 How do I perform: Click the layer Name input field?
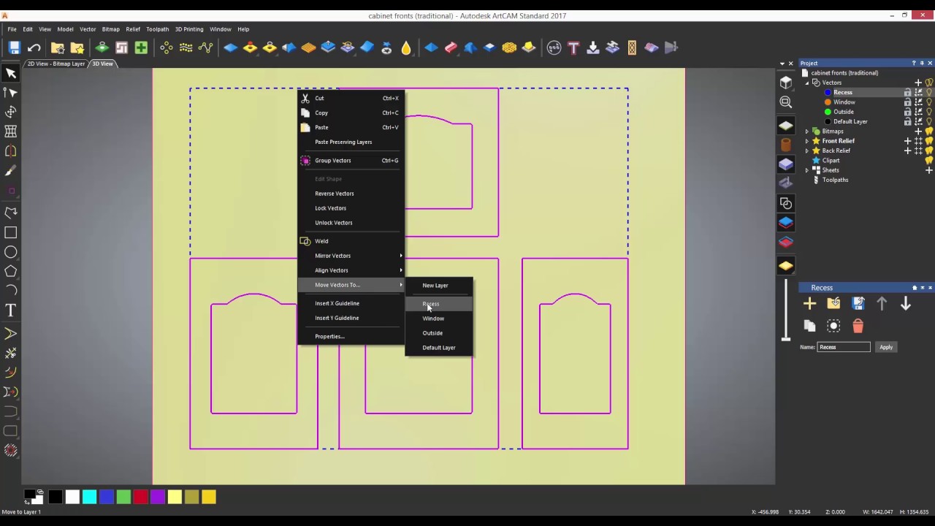(844, 347)
